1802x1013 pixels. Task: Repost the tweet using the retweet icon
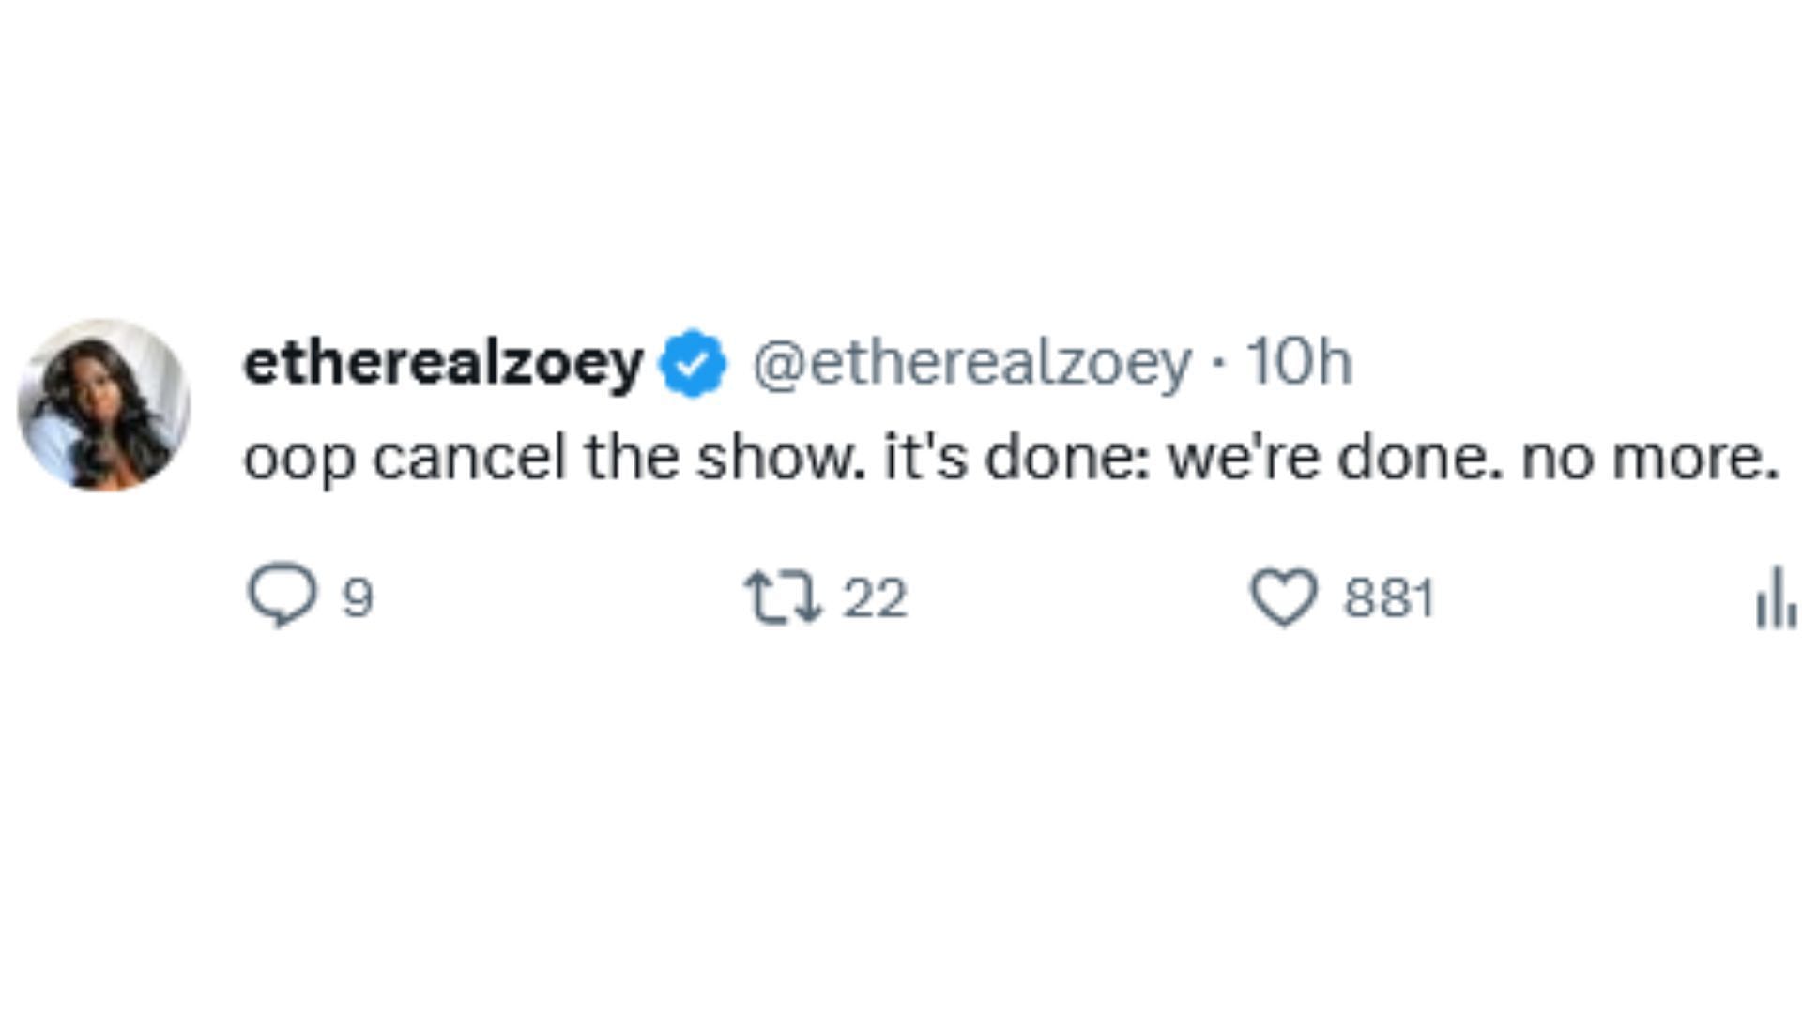click(783, 597)
